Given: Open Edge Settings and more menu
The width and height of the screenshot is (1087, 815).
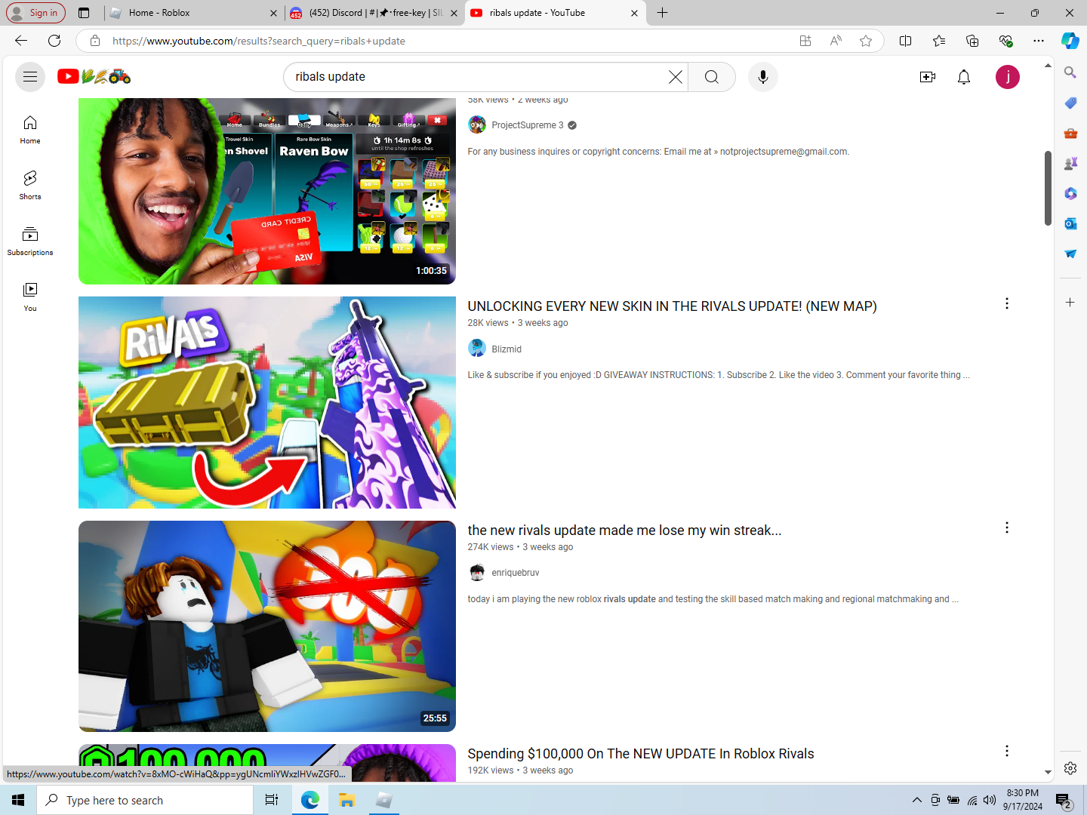Looking at the screenshot, I should (1039, 41).
